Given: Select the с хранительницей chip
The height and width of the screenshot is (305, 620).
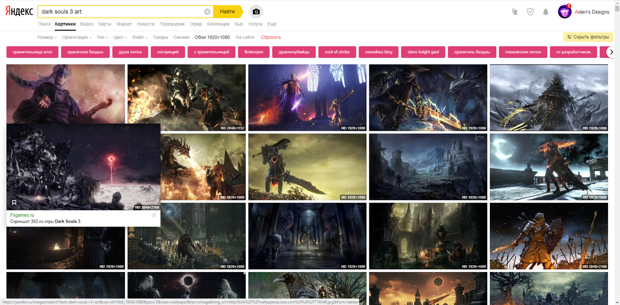Looking at the screenshot, I should tap(211, 52).
